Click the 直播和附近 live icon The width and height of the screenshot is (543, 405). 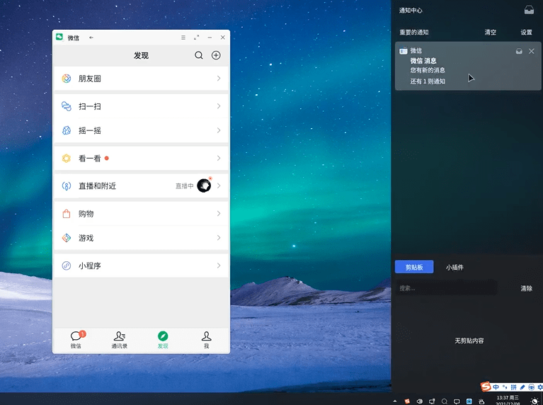pyautogui.click(x=66, y=186)
